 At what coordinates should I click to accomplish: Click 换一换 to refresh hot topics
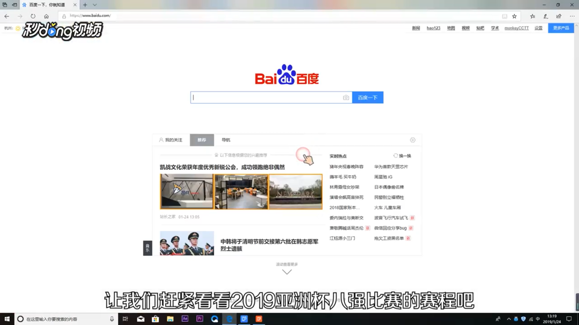[402, 156]
